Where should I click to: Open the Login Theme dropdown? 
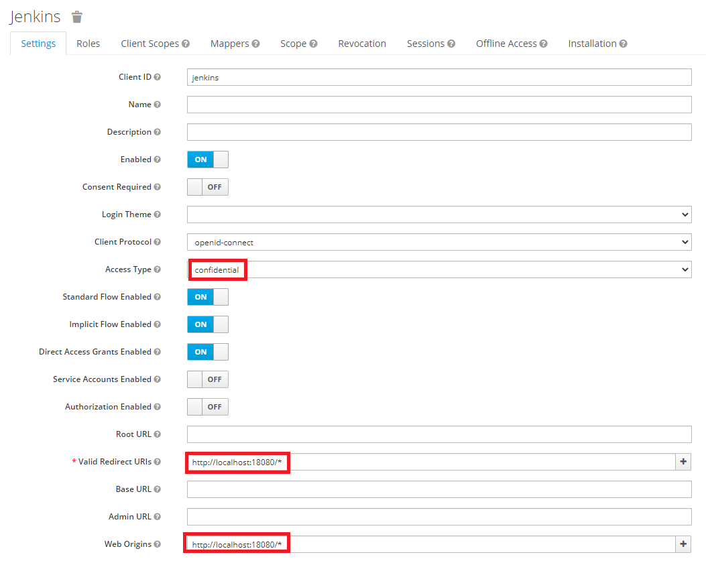tap(439, 214)
